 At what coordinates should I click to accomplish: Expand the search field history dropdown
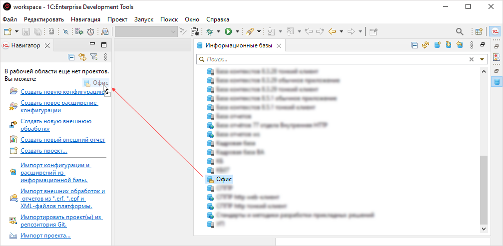[482, 59]
